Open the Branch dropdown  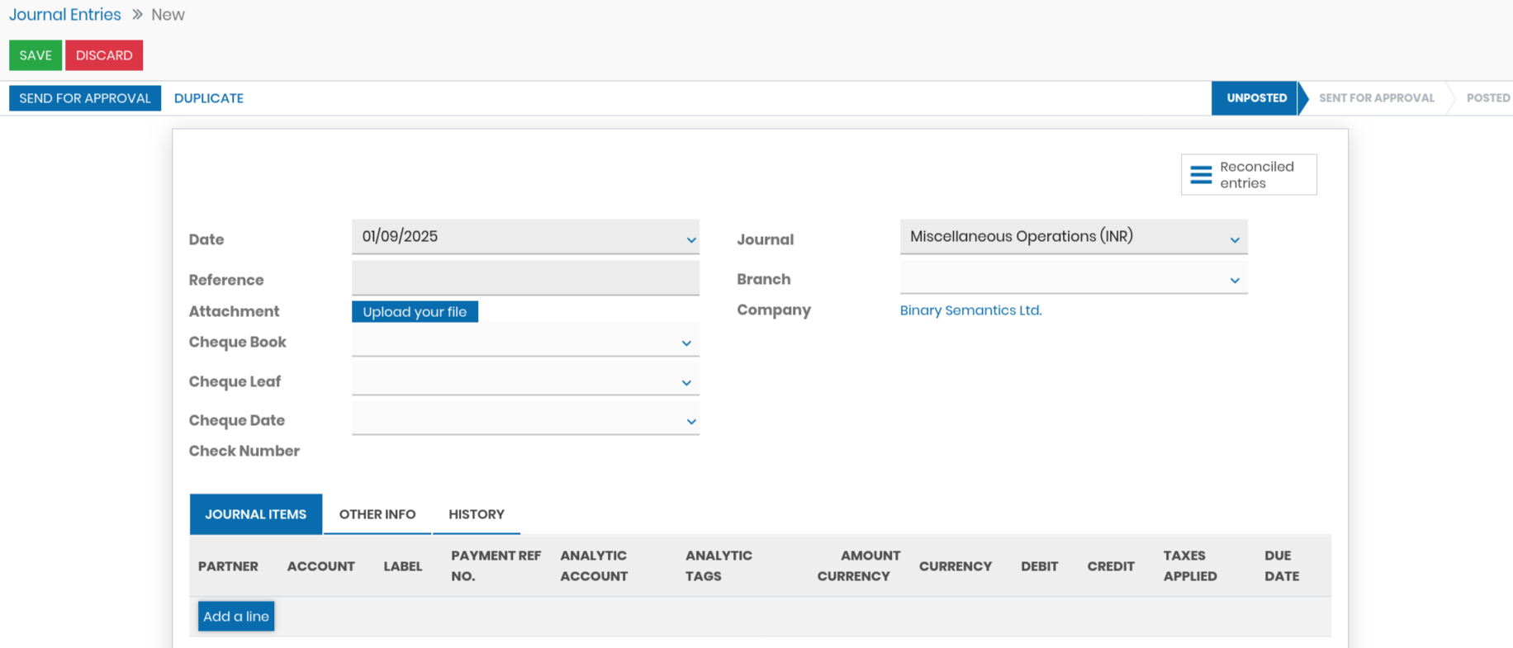[1235, 281]
